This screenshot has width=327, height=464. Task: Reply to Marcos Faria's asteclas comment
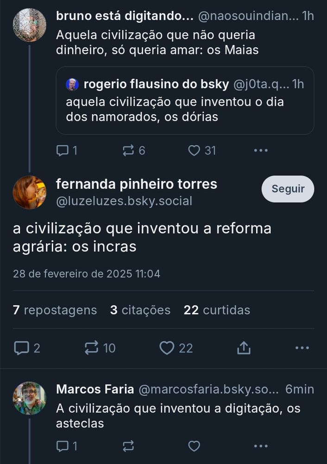(67, 446)
